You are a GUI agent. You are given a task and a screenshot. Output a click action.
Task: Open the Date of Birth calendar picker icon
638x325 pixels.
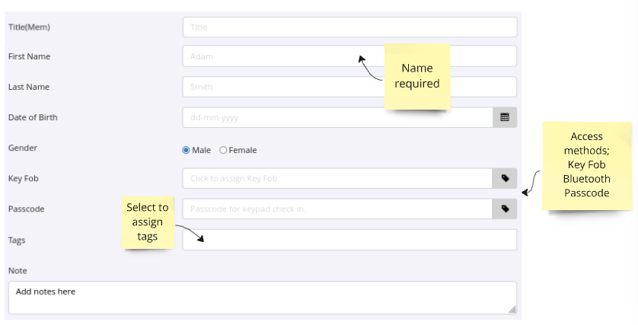505,117
